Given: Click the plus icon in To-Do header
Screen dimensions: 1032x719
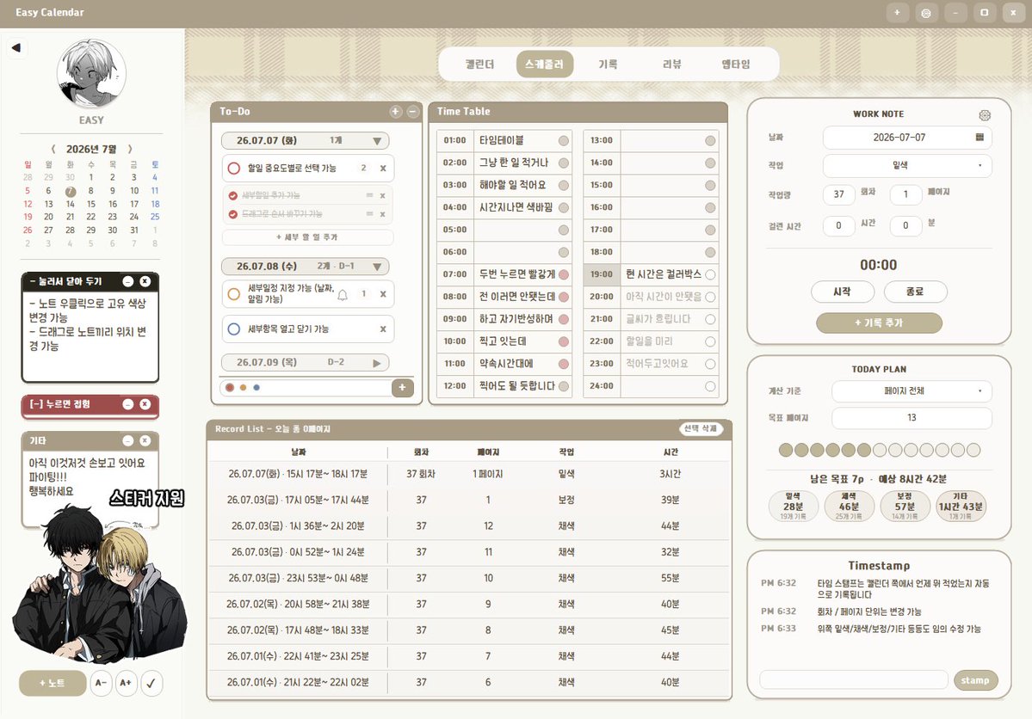Looking at the screenshot, I should coord(396,112).
